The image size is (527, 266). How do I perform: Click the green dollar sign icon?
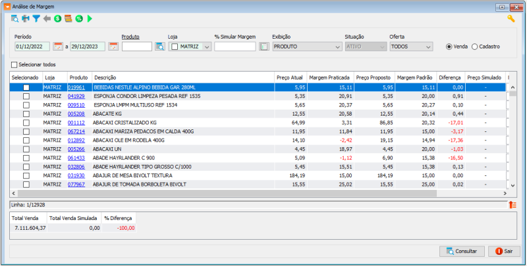[x=57, y=19]
